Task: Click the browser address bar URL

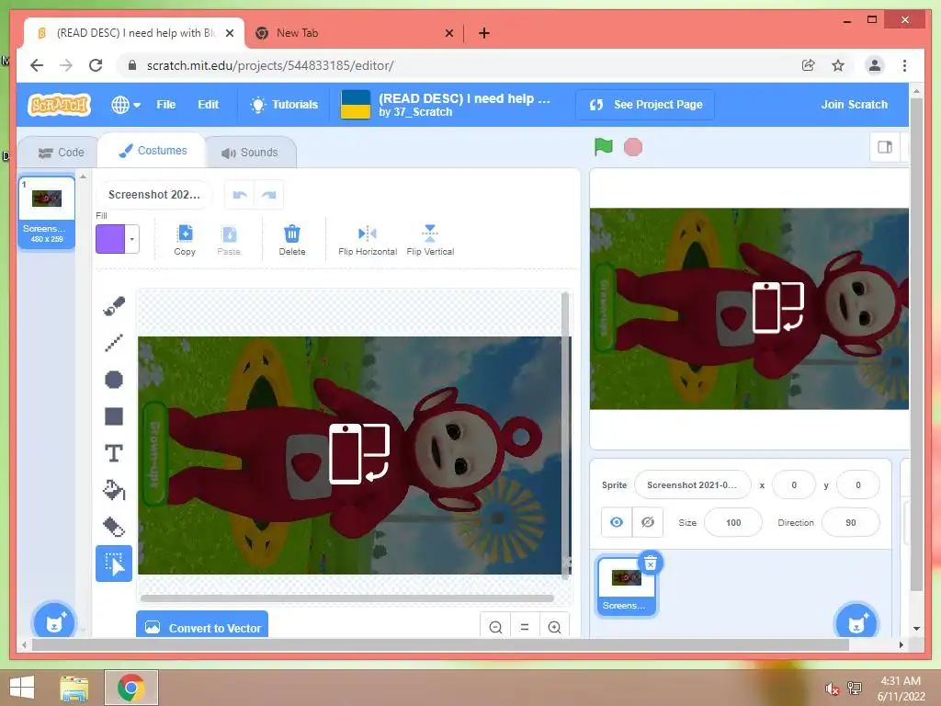Action: click(x=270, y=65)
